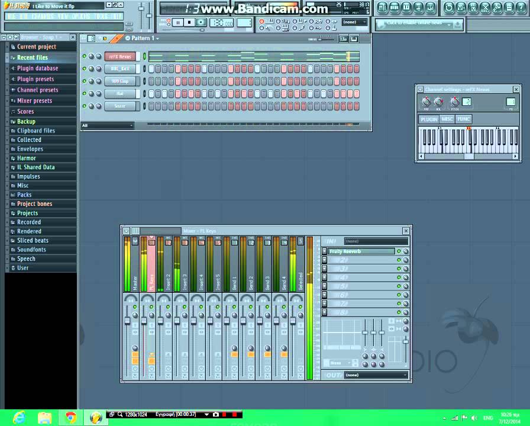Open Google Chrome from the taskbar
The height and width of the screenshot is (426, 530).
[x=71, y=418]
